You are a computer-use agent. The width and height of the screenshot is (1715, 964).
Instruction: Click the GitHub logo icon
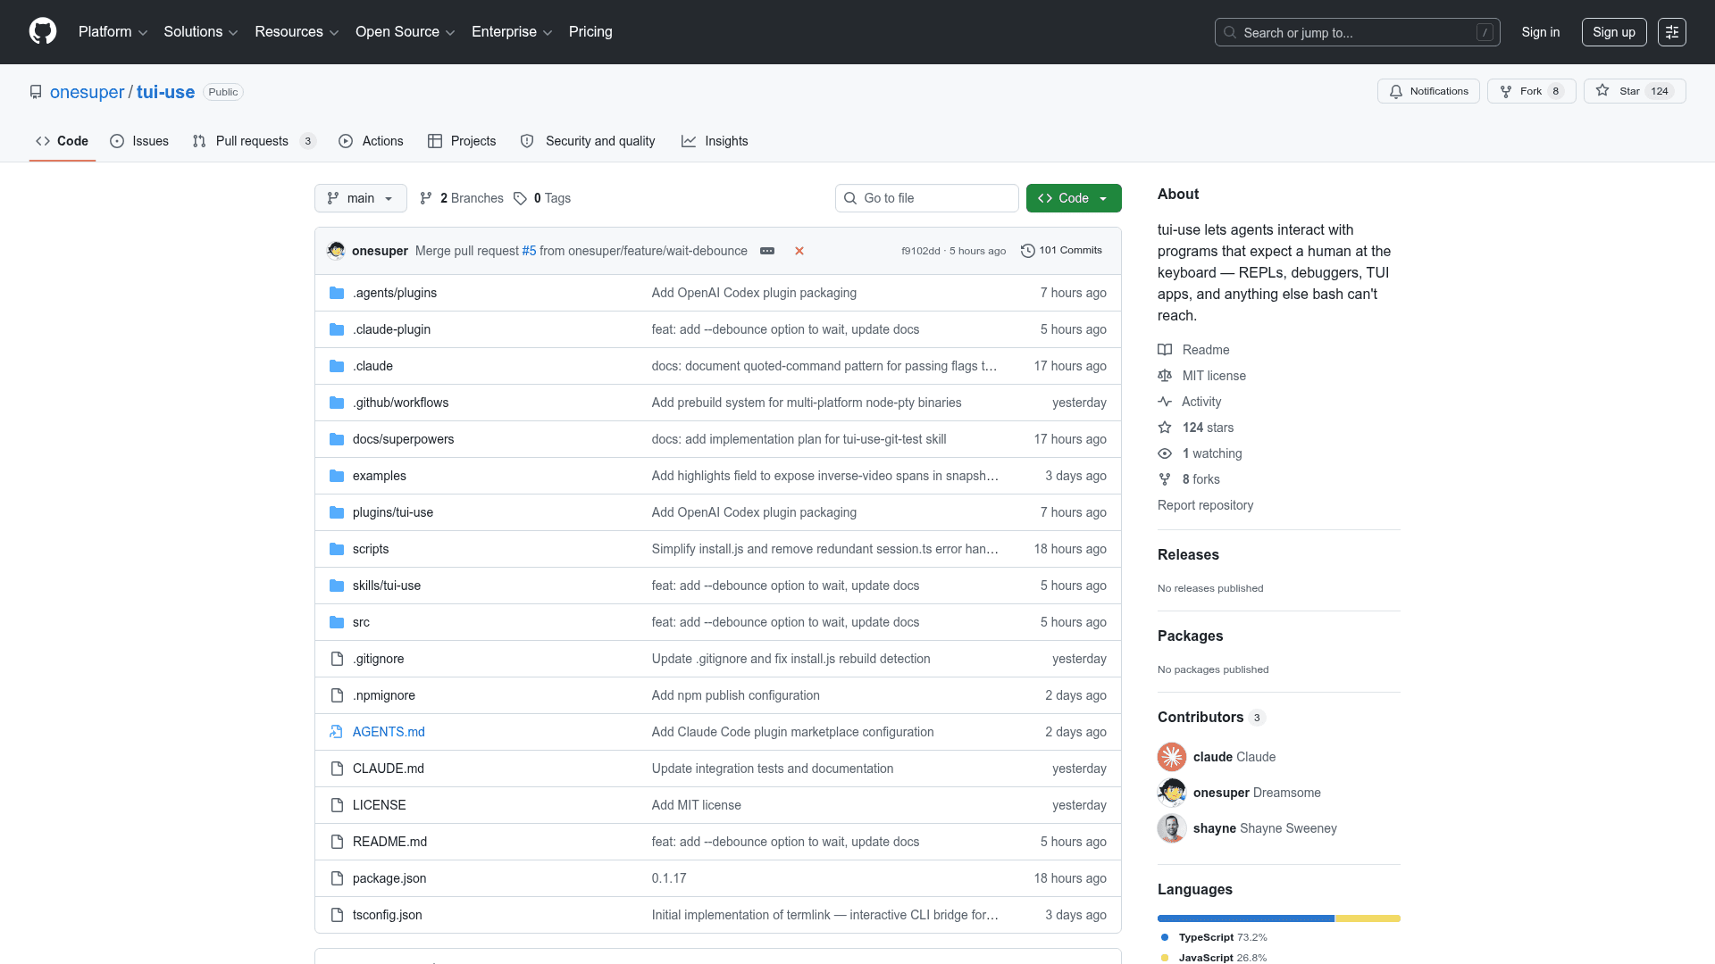[x=42, y=31]
